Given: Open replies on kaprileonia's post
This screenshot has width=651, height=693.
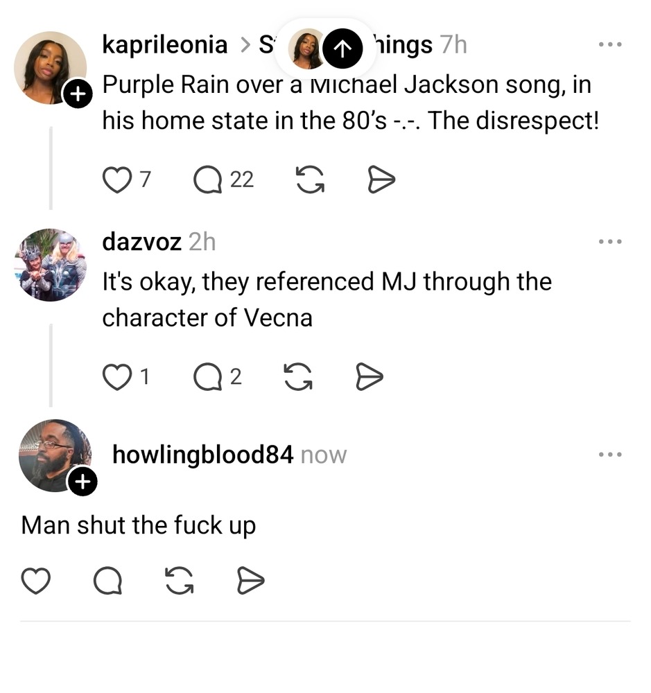Looking at the screenshot, I should tap(207, 180).
